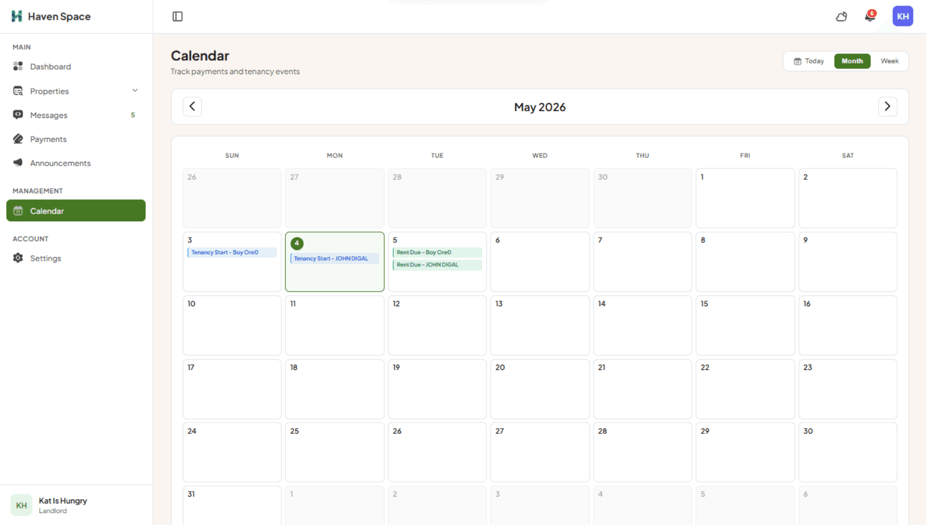This screenshot has height=527, width=926.
Task: Go to next month with right chevron
Action: click(887, 106)
